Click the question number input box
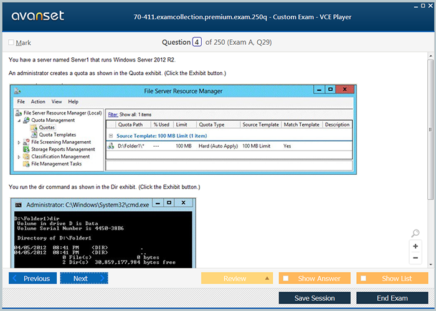Screen dimensions: 436x311 [x=197, y=42]
